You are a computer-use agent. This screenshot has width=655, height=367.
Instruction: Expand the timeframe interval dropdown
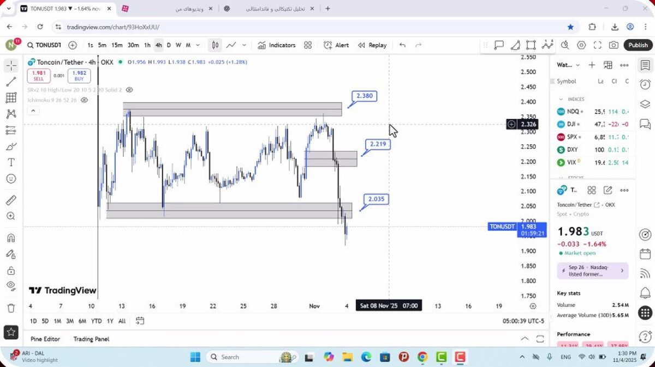click(198, 45)
